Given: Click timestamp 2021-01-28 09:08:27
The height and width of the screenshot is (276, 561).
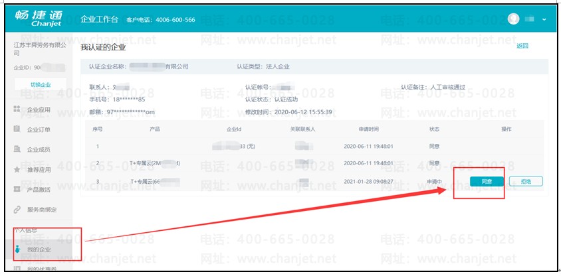Looking at the screenshot, I should click(368, 181).
